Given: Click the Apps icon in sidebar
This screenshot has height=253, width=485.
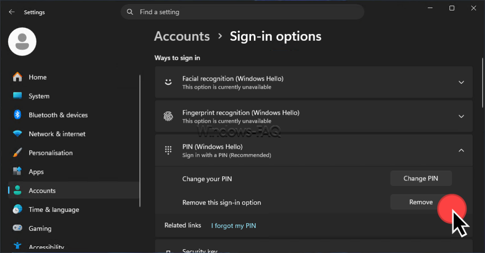Looking at the screenshot, I should 18,172.
